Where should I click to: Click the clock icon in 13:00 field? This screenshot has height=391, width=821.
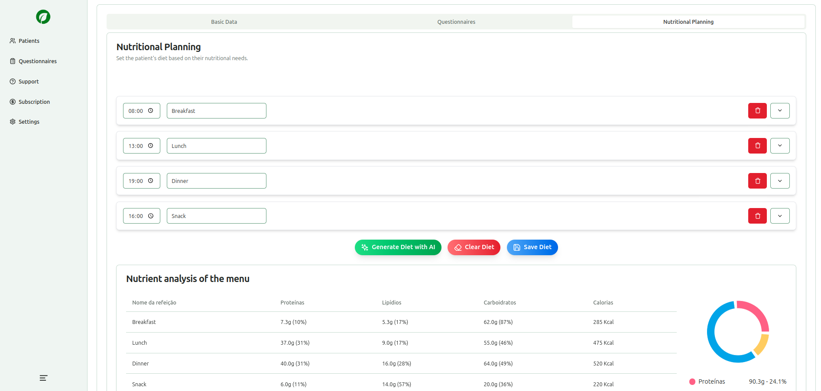tap(151, 146)
